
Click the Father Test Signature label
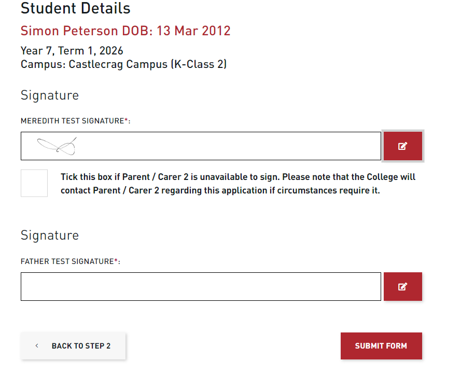[67, 261]
